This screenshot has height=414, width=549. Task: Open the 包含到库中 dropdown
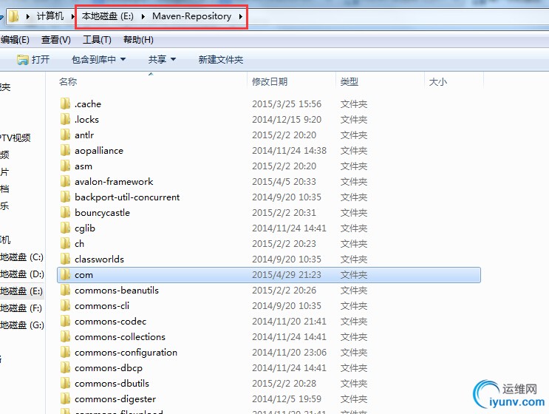click(x=98, y=60)
